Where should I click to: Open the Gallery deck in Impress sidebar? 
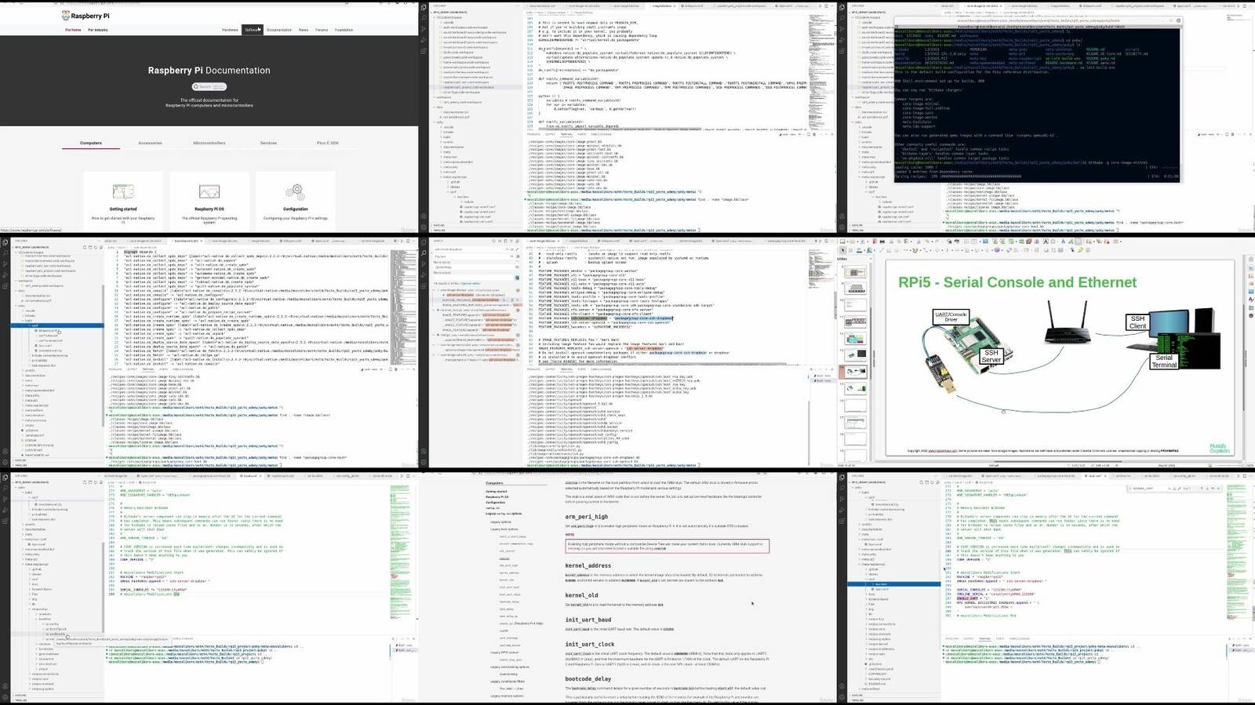click(1251, 308)
